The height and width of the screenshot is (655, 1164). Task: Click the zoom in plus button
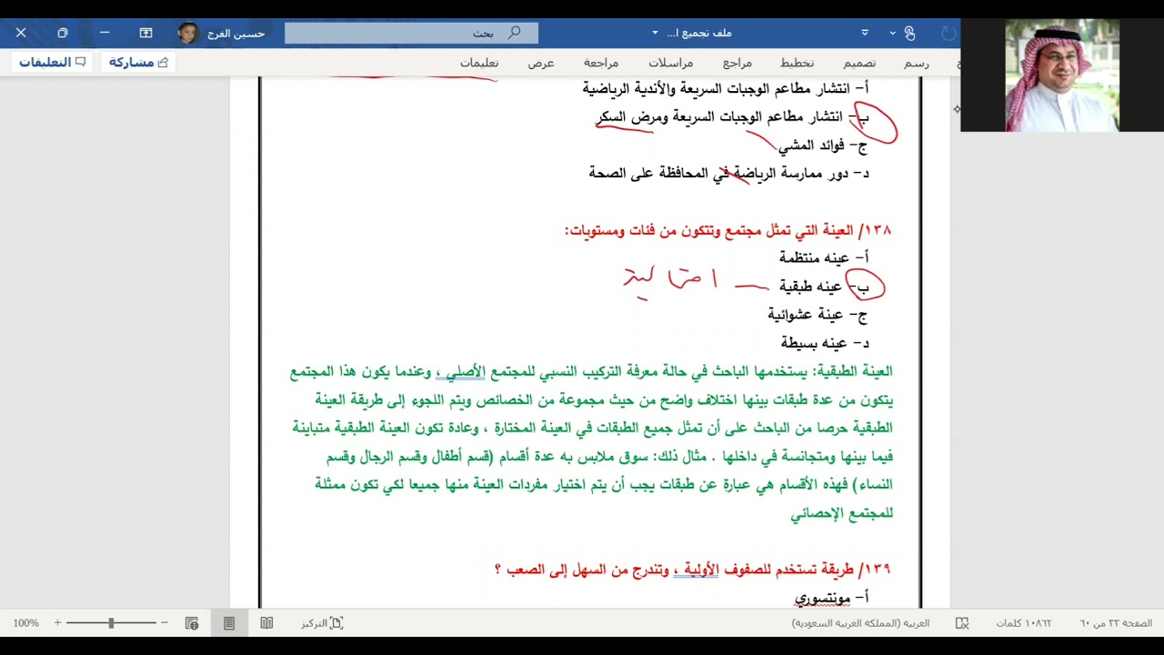(x=57, y=623)
